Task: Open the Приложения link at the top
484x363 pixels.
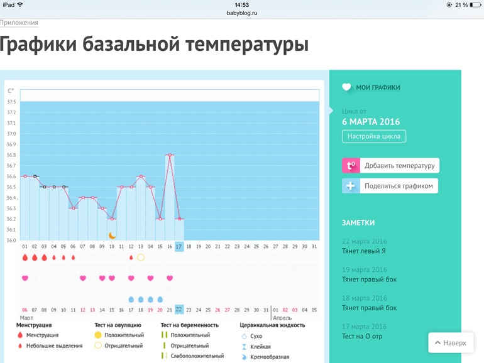Action: coord(19,23)
